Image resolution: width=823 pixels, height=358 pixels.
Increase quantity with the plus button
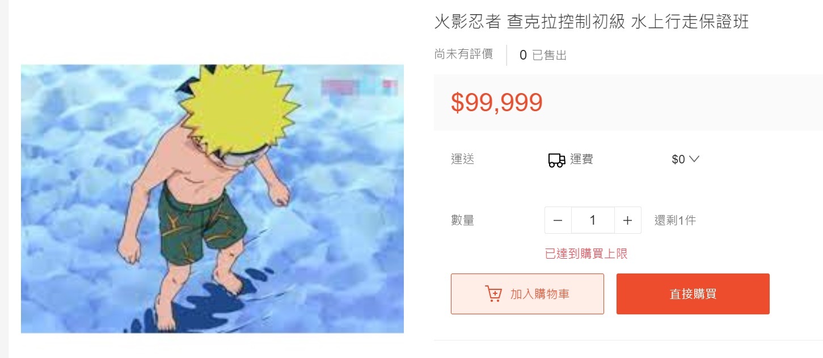coord(627,220)
